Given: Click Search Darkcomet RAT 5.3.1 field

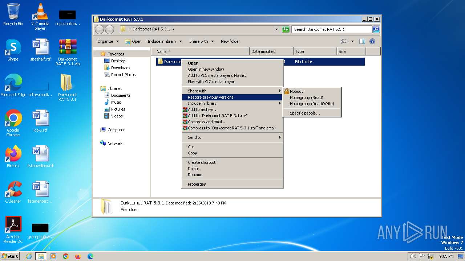Looking at the screenshot, I should tap(332, 29).
